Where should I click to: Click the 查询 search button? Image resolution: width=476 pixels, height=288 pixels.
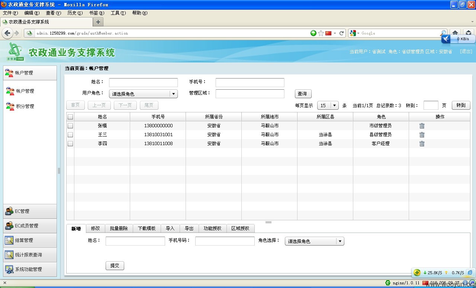click(303, 94)
